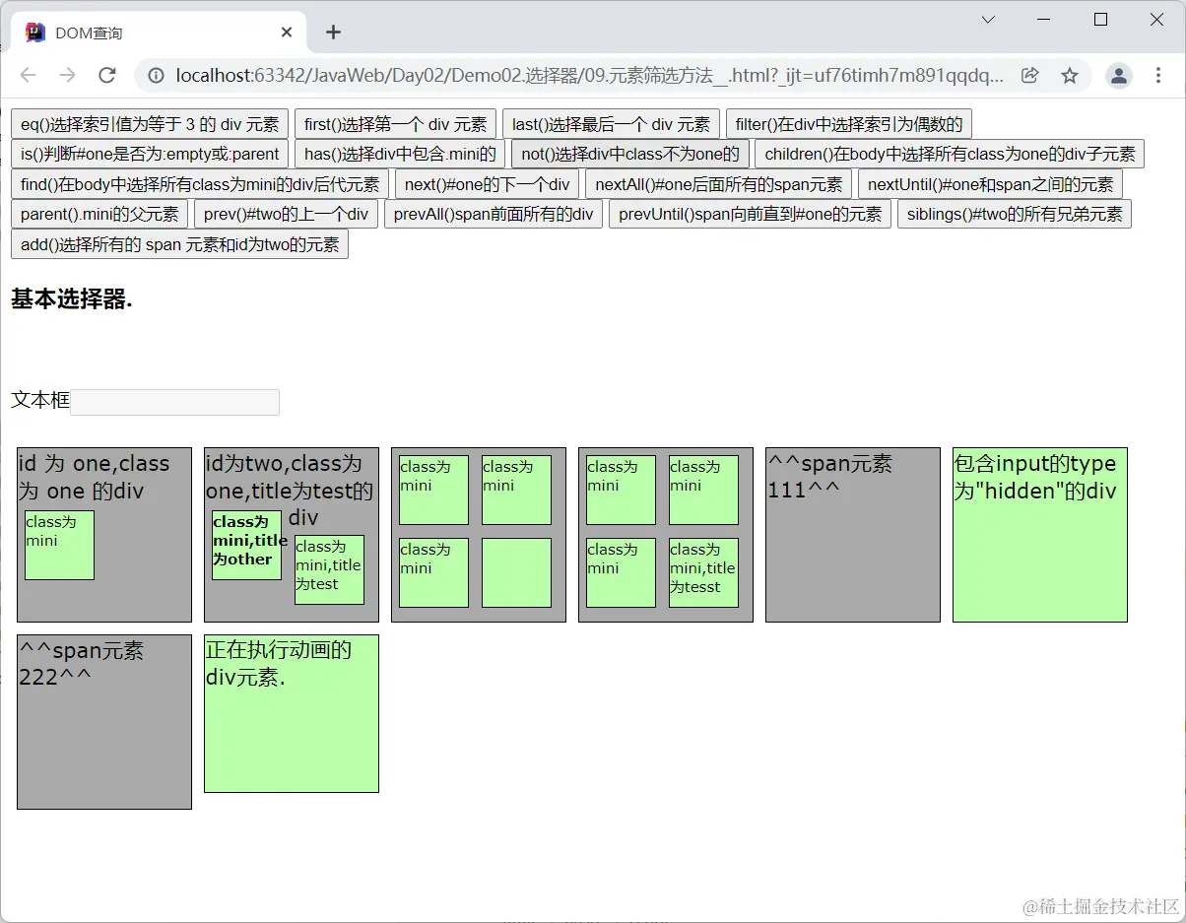Click find()在body中选择class为mini的div后代元素 button

click(x=200, y=184)
